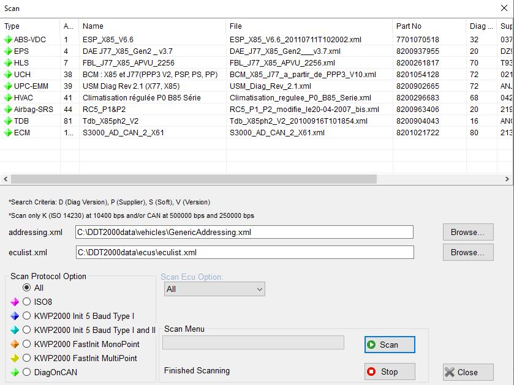The image size is (514, 385).
Task: Select the All scan protocol radio button
Action: (x=26, y=288)
